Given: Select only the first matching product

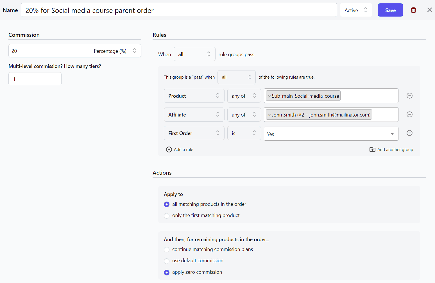Looking at the screenshot, I should coord(167,216).
